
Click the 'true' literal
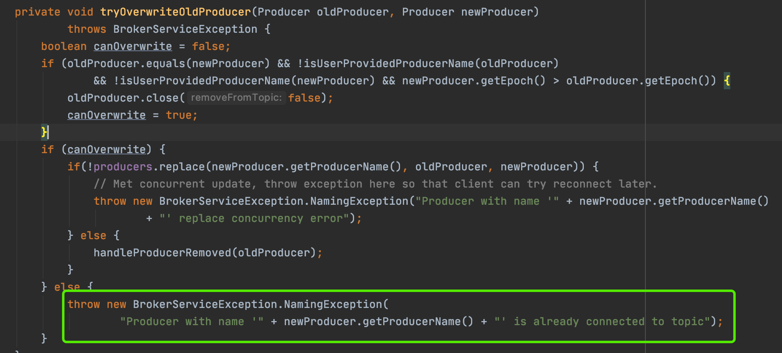tap(179, 115)
